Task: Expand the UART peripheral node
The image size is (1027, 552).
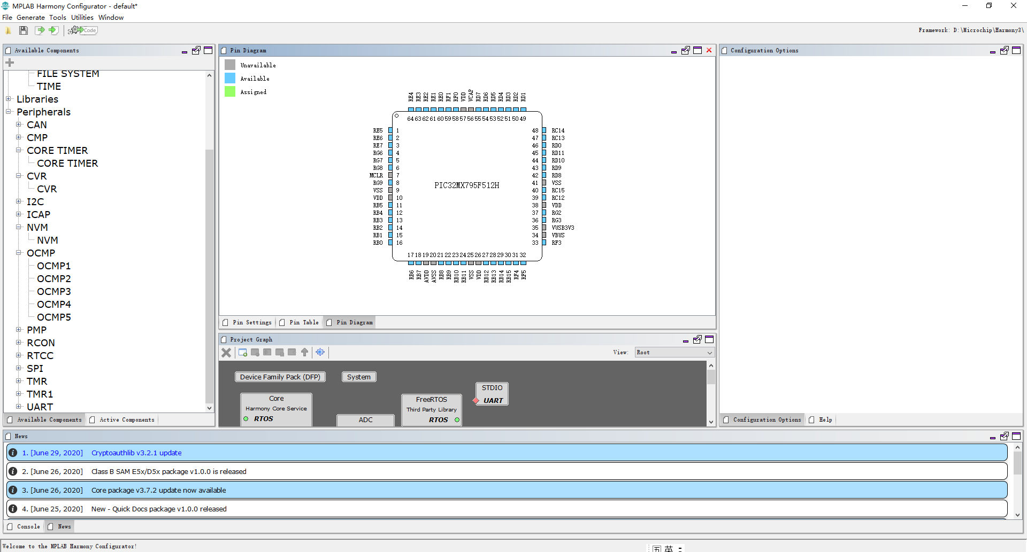Action: [19, 407]
